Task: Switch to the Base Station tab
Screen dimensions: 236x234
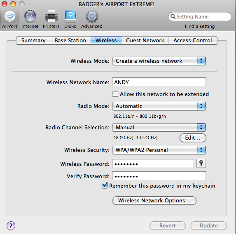Action: [x=70, y=40]
